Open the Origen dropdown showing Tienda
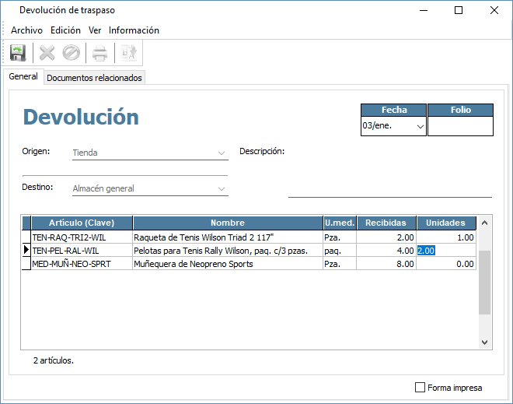This screenshot has height=404, width=513. pos(222,153)
